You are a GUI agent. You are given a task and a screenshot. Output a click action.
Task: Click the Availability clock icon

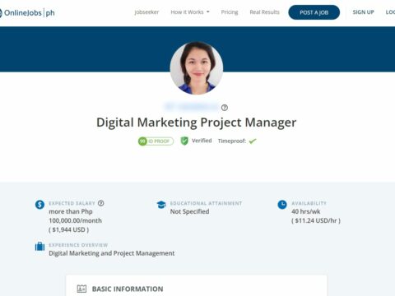point(282,205)
